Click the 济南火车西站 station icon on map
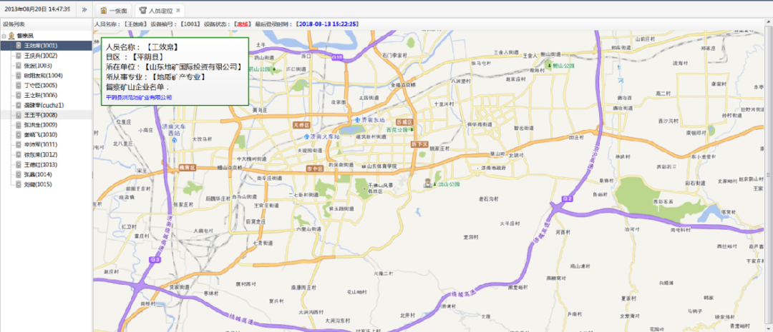773x332 pixels. click(173, 140)
